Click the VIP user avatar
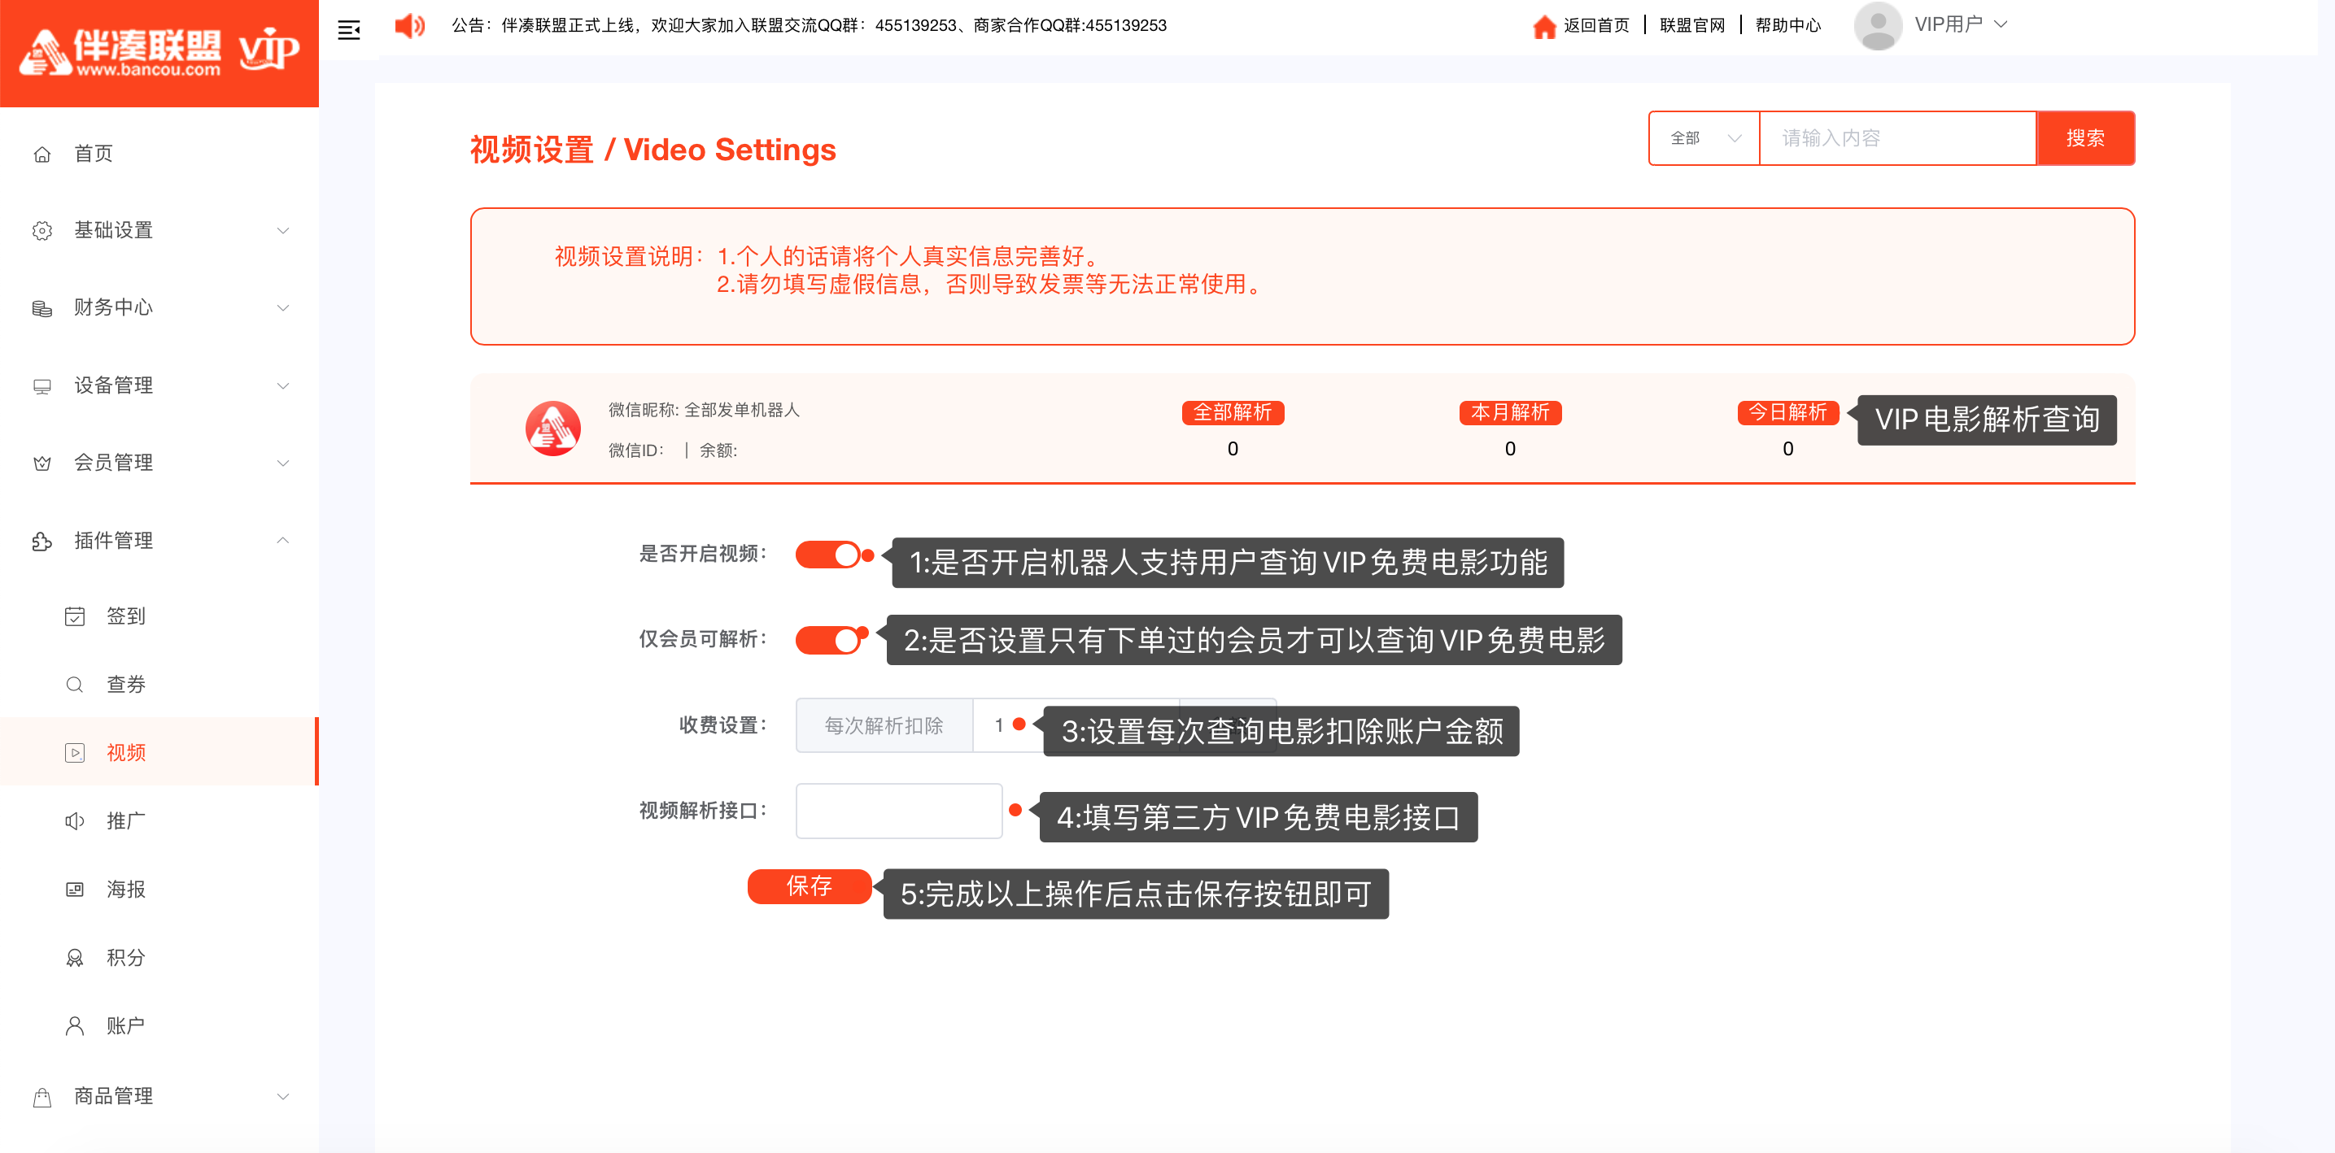This screenshot has height=1153, width=2335. pos(1878,25)
